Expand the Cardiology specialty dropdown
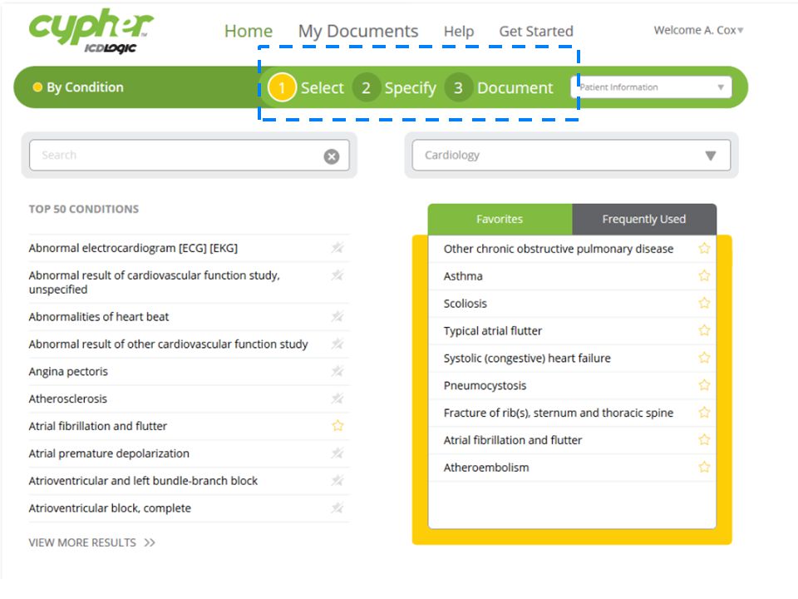This screenshot has height=599, width=798. point(571,156)
